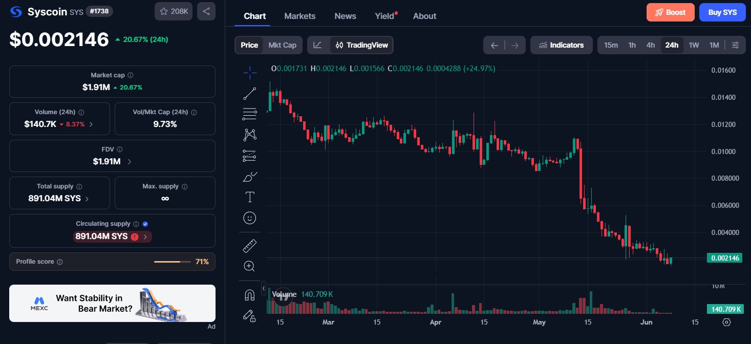Switch the chart to Price view

[x=249, y=45]
